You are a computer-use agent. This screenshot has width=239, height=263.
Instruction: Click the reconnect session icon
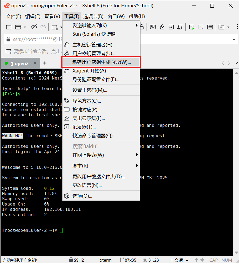[43, 27]
